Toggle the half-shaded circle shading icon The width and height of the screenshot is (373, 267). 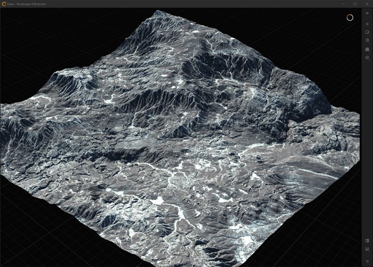pyautogui.click(x=367, y=40)
